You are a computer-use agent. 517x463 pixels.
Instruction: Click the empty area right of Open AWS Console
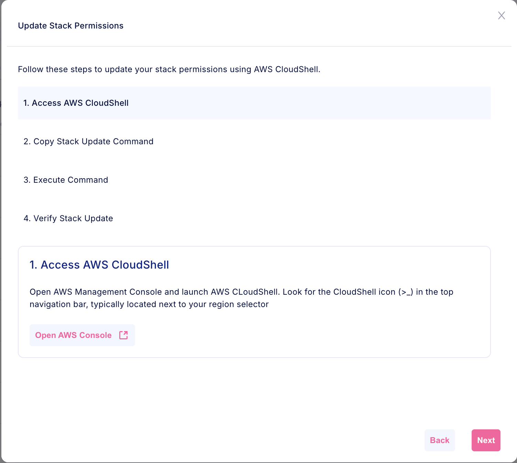point(275,335)
